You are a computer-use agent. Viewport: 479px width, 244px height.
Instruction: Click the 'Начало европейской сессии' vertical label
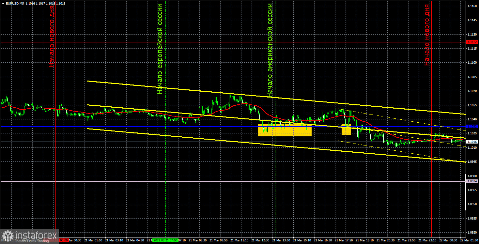pos(160,49)
